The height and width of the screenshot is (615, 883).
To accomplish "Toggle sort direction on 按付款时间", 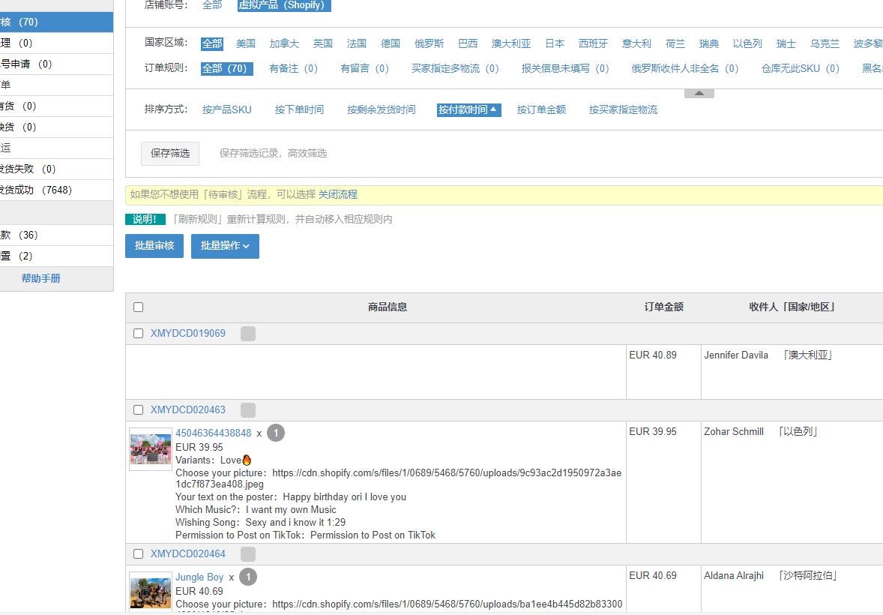I will pyautogui.click(x=468, y=109).
